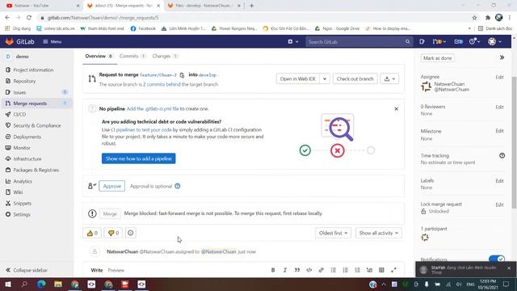Open Deployments in sidebar
Screen dimensions: 517x291
pyautogui.click(x=27, y=137)
